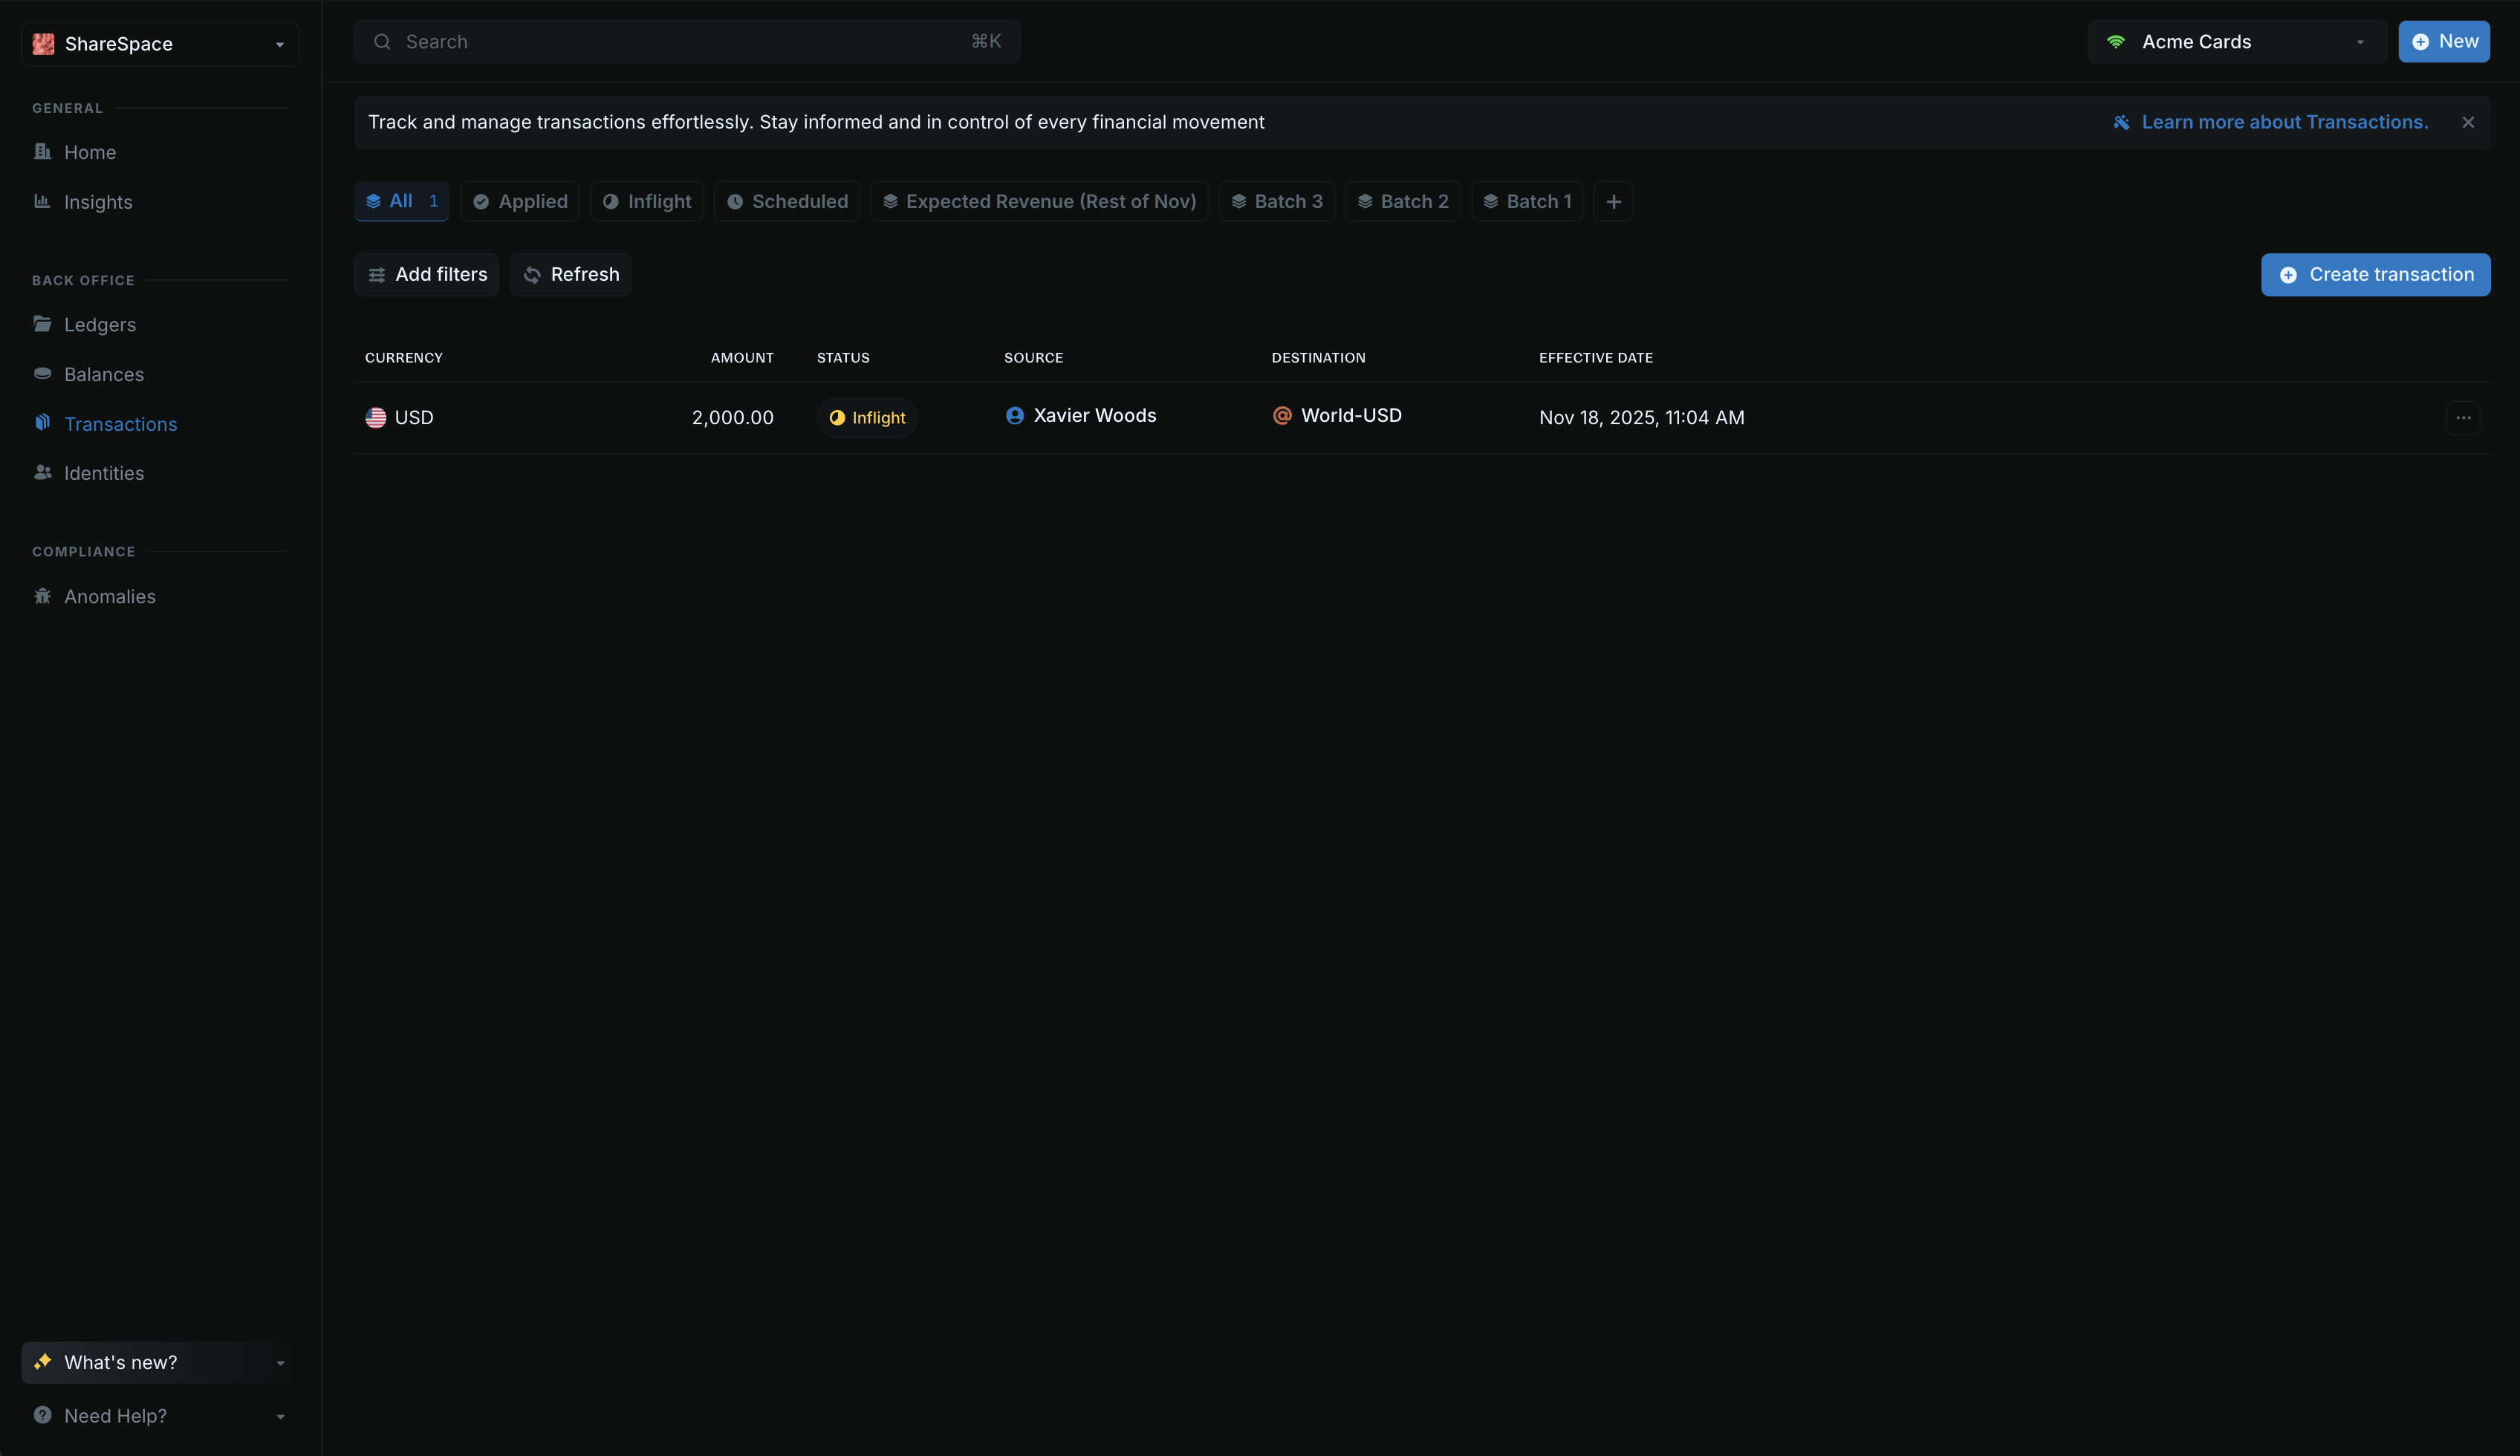Screen dimensions: 2520x1456
Task: Click the Identities people icon
Action: [42, 473]
